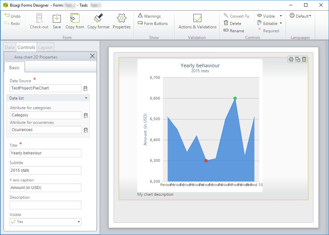Click the Redo arrow icon
Viewport: 329px width, 235px height.
click(7, 23)
